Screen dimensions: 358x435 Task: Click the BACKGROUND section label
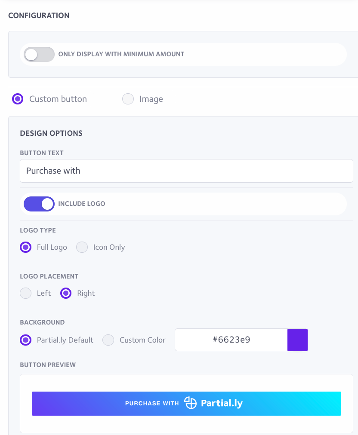42,322
